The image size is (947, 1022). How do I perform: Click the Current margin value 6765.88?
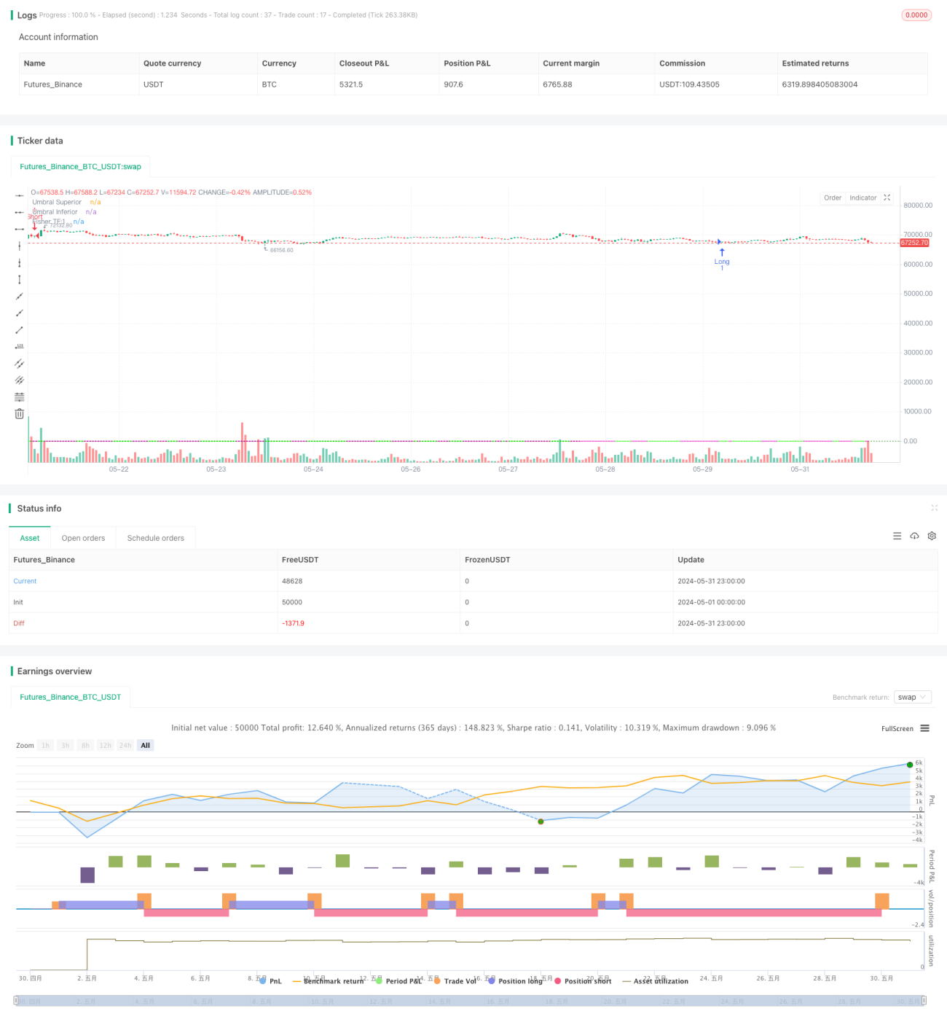coord(557,85)
